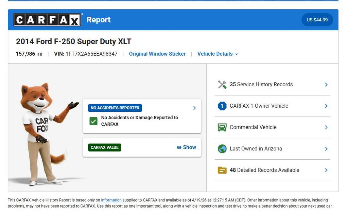
Task: Follow the 'information' link in disclaimer
Action: point(111,200)
